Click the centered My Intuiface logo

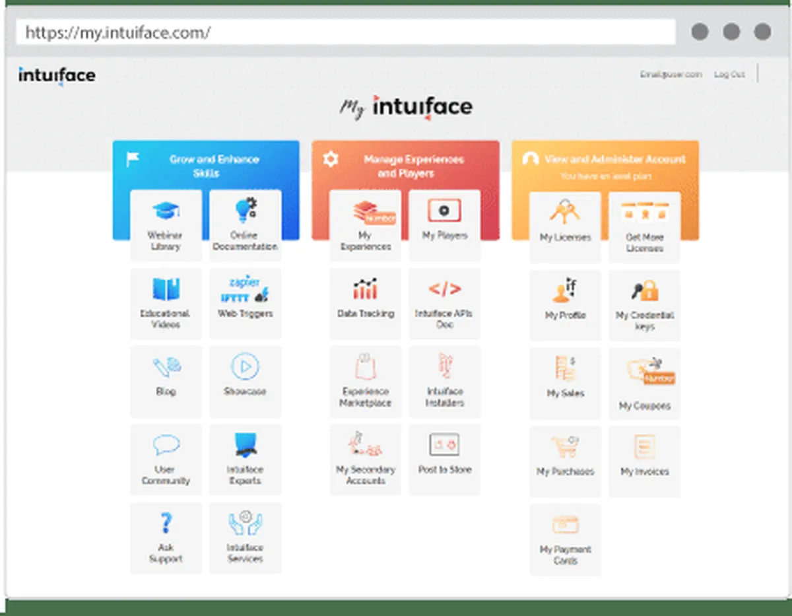406,108
